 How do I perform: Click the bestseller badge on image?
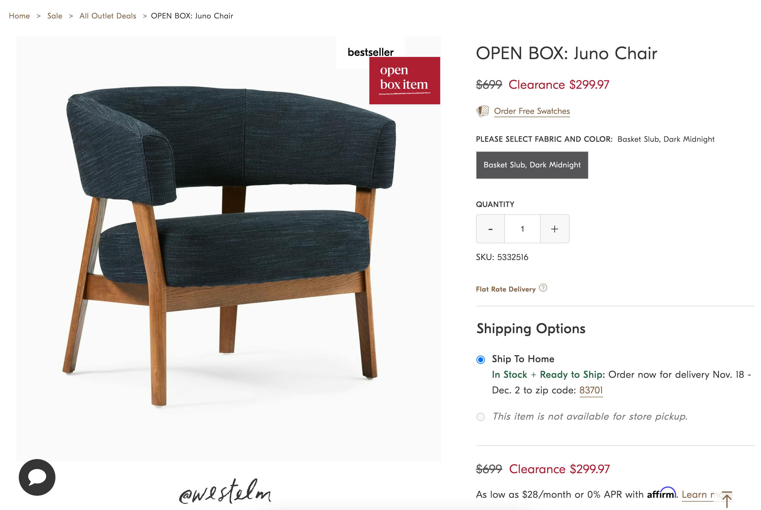tap(370, 52)
